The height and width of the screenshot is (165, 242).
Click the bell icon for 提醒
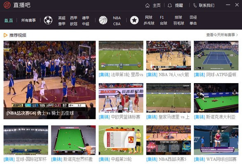coord(170,5)
